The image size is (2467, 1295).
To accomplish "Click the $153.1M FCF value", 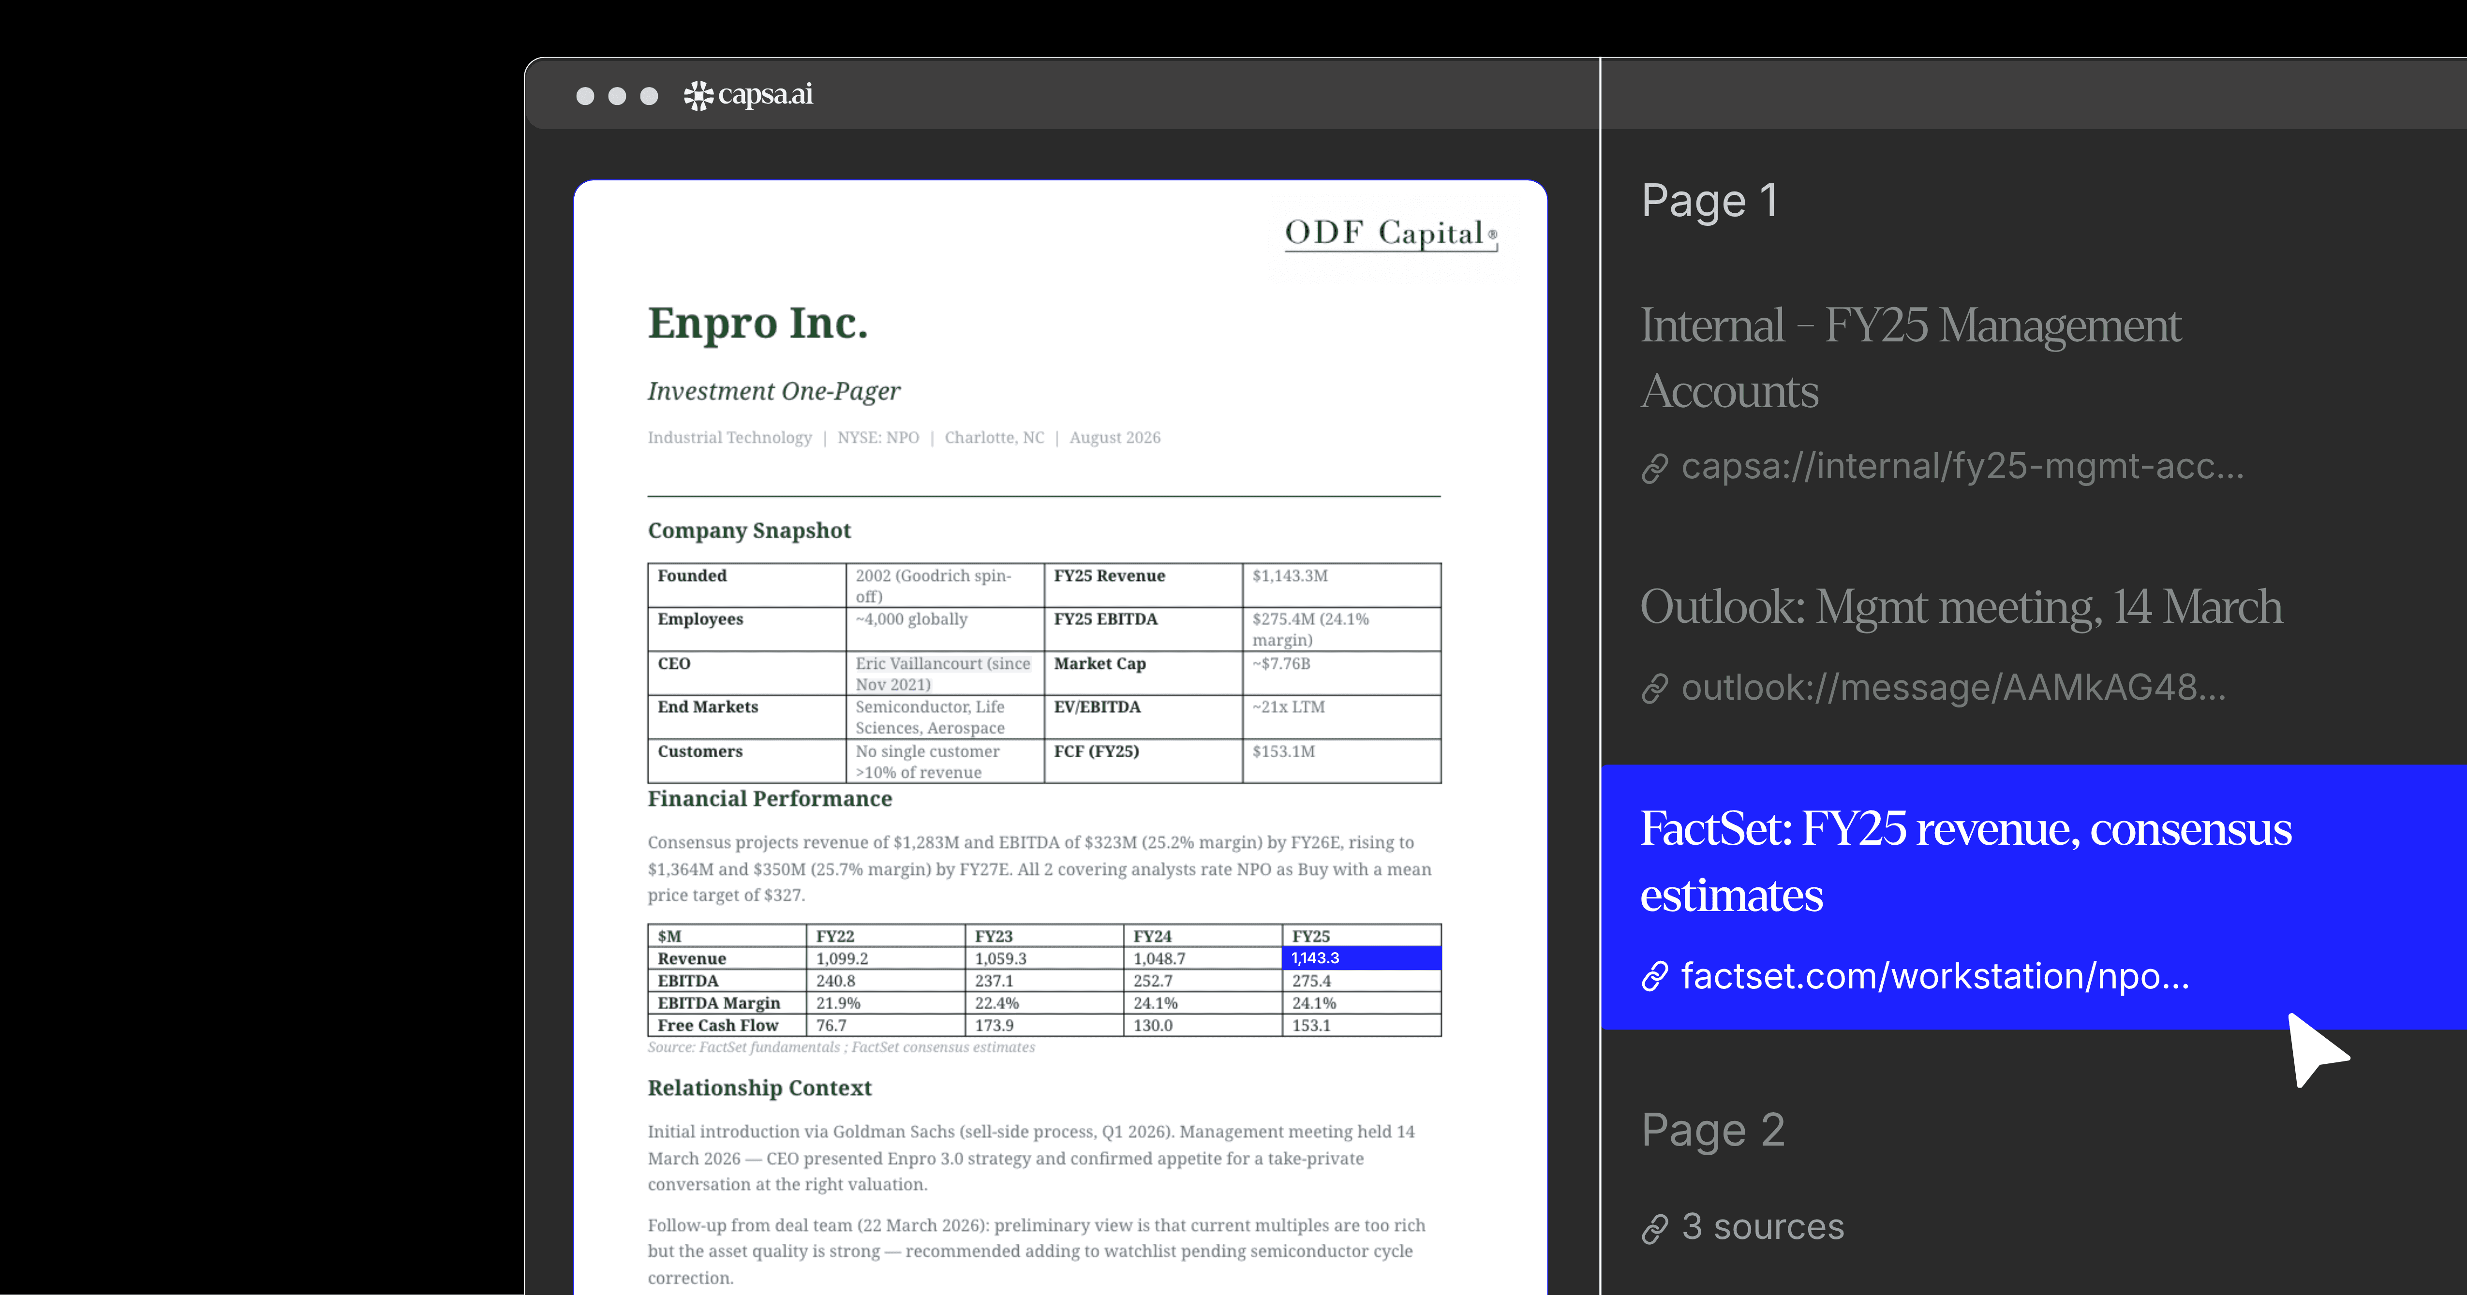I will click(1283, 751).
